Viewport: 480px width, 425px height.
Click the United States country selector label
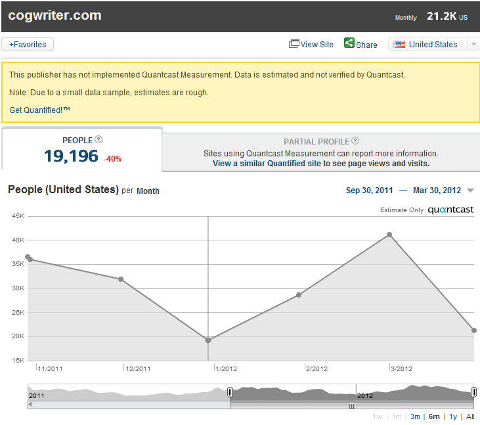[433, 45]
